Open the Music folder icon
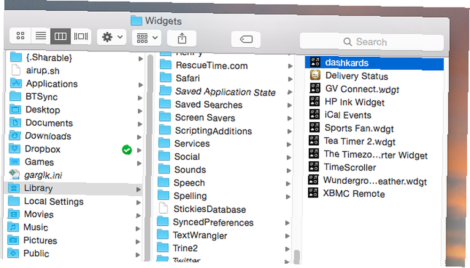Image resolution: width=470 pixels, height=268 pixels. click(x=13, y=227)
